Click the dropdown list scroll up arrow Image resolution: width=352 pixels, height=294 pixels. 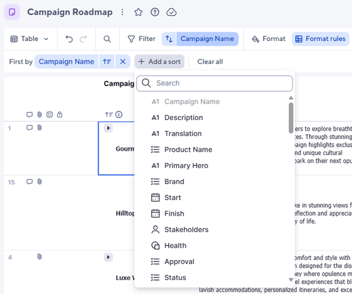pyautogui.click(x=291, y=98)
